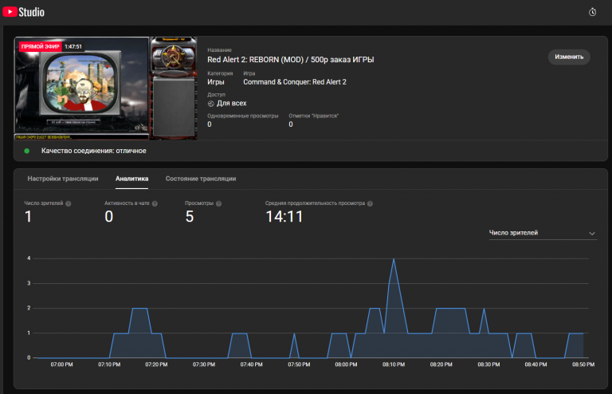Click the Качество соединения: отличное status
Viewport: 612px width, 394px height.
94,151
